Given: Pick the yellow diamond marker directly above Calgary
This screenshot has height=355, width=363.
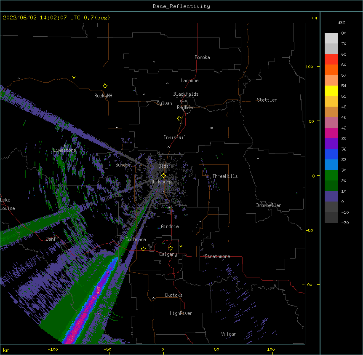Looking at the screenshot, I should point(171,248).
